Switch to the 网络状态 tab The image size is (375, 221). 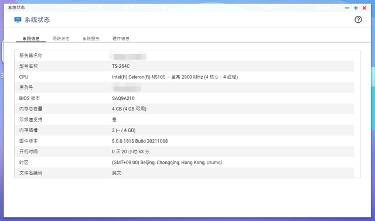pos(61,39)
